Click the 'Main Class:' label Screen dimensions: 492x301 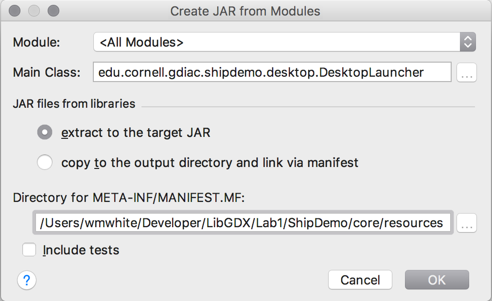tap(47, 73)
